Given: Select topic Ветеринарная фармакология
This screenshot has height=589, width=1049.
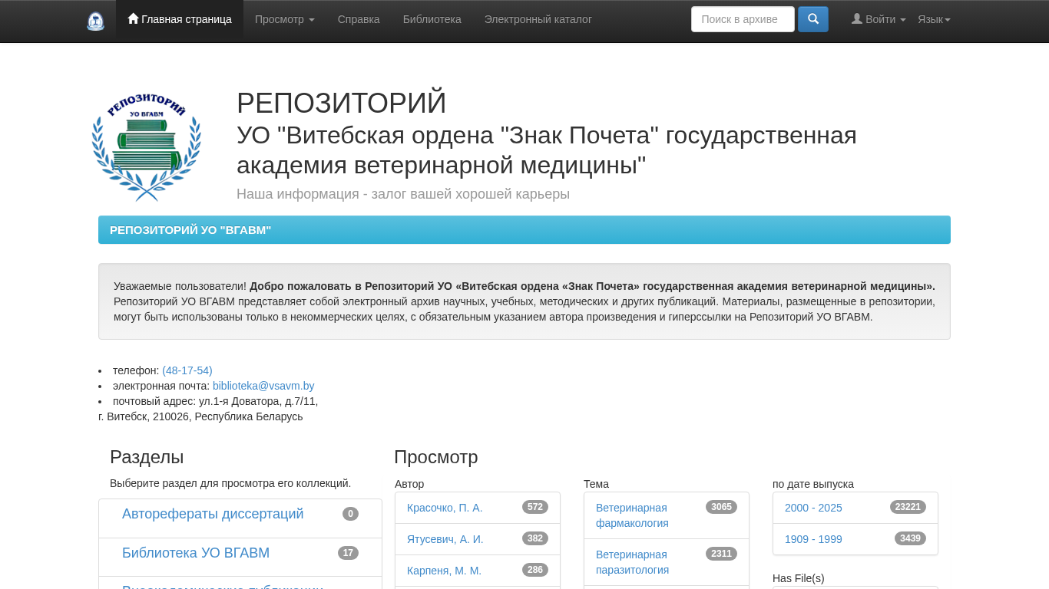Looking at the screenshot, I should (x=632, y=515).
